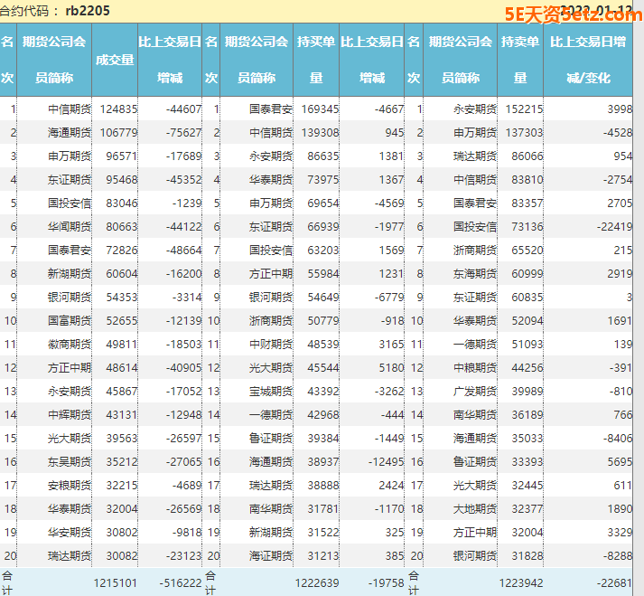Click the total short position cell 1223942
Viewport: 644px width, 596px height.
click(x=522, y=582)
